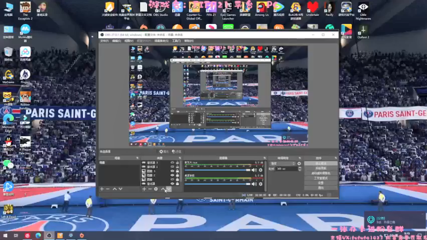Open OBS 设置 settings button
This screenshot has width=427, height=240.
[x=321, y=183]
